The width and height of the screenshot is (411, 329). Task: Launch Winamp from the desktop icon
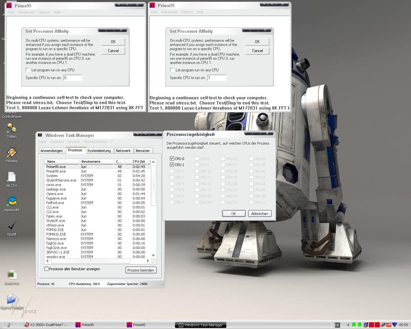point(12,155)
